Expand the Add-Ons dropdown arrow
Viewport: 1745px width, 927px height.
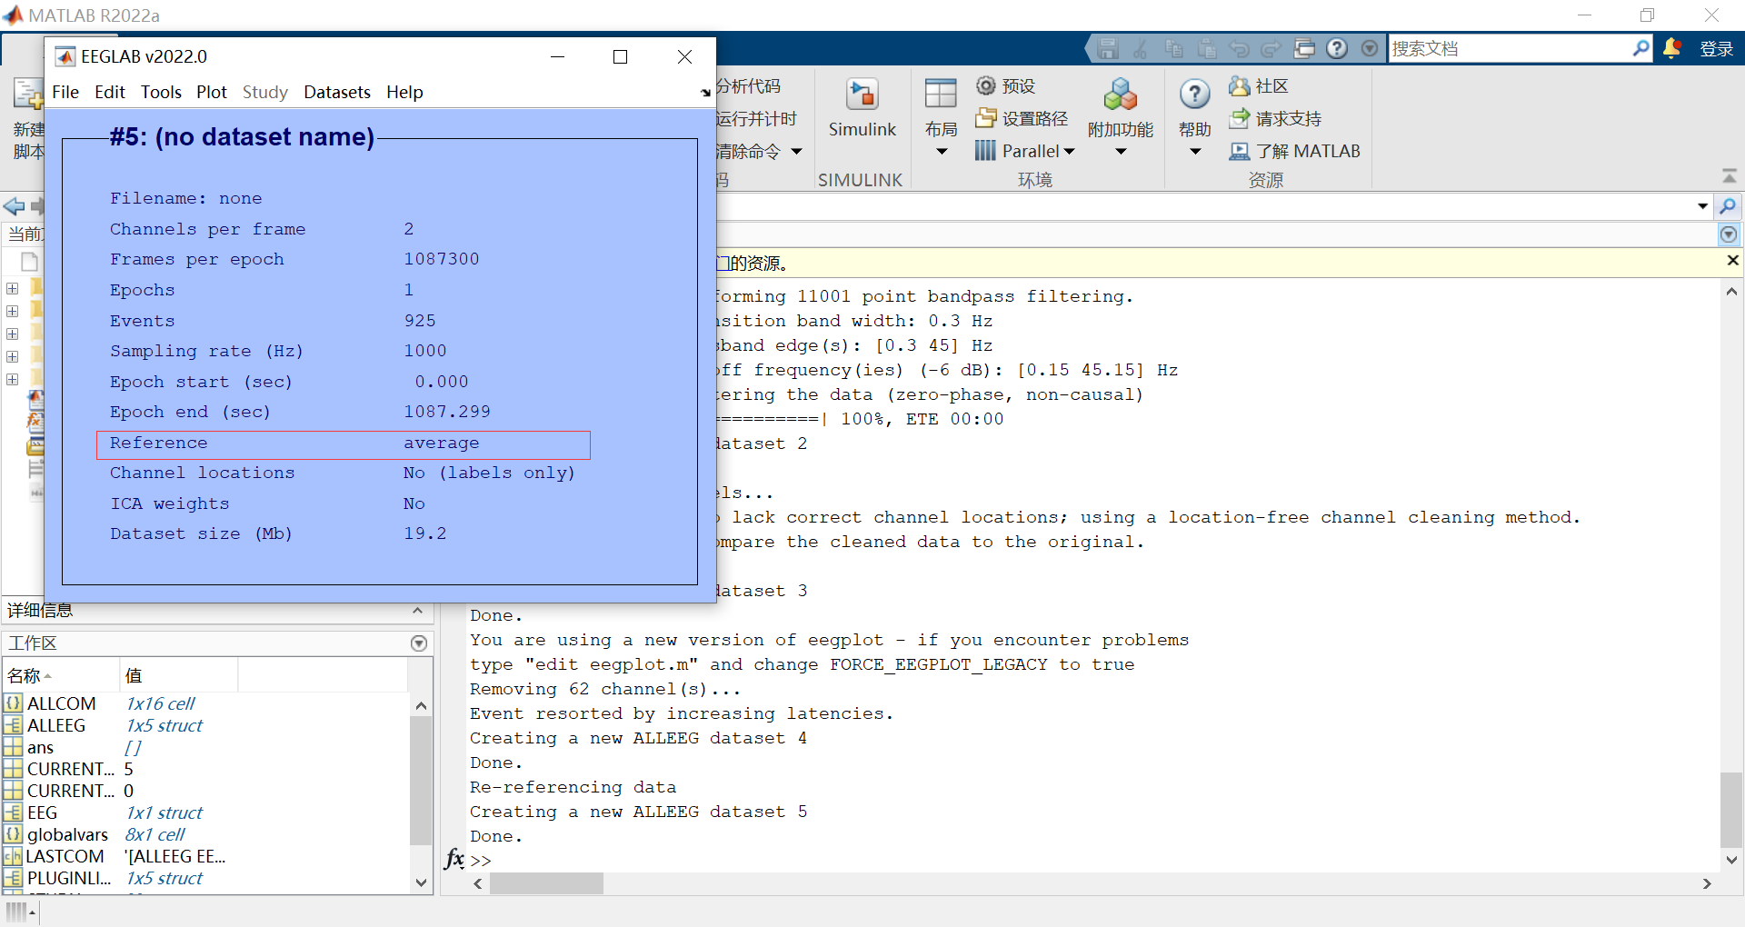click(1121, 152)
